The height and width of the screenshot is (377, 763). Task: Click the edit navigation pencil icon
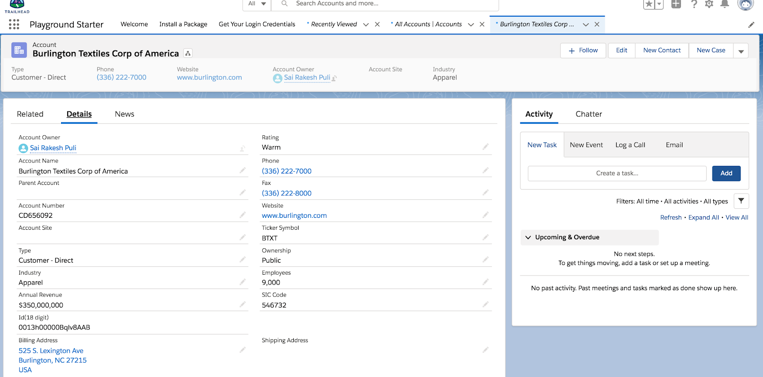click(x=751, y=24)
